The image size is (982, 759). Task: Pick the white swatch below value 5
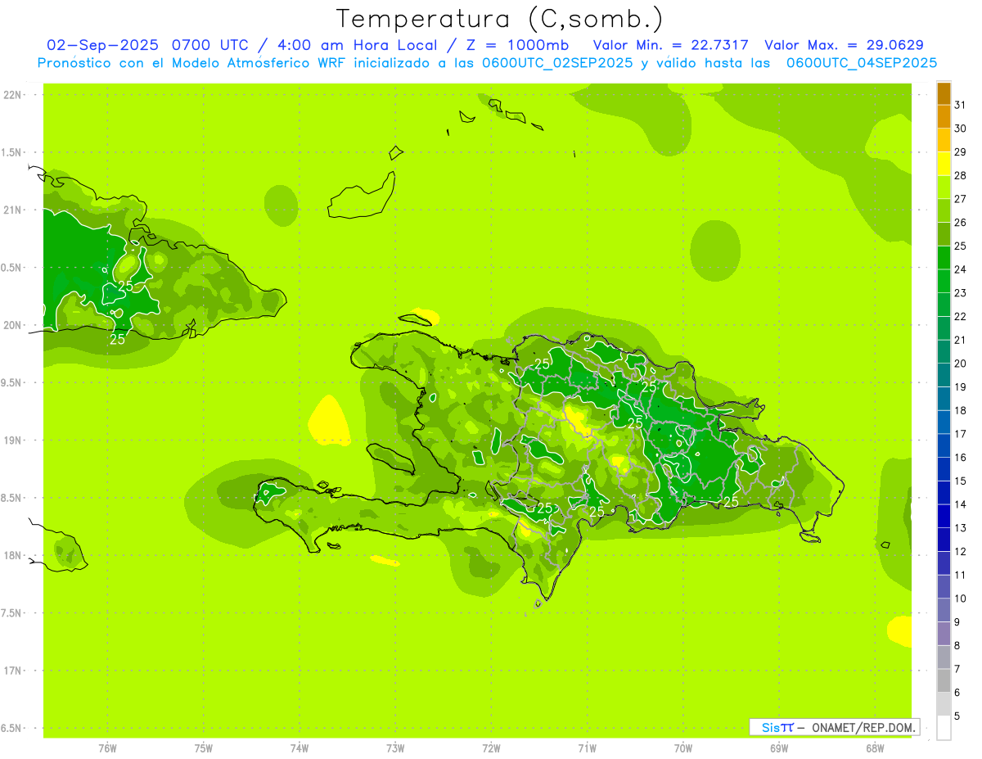(944, 728)
